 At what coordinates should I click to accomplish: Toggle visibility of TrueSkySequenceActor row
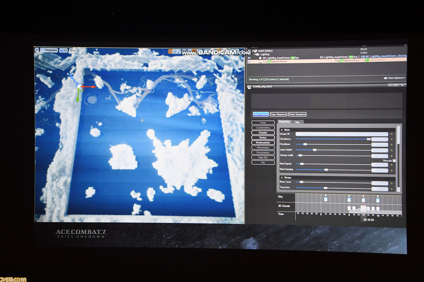(249, 61)
